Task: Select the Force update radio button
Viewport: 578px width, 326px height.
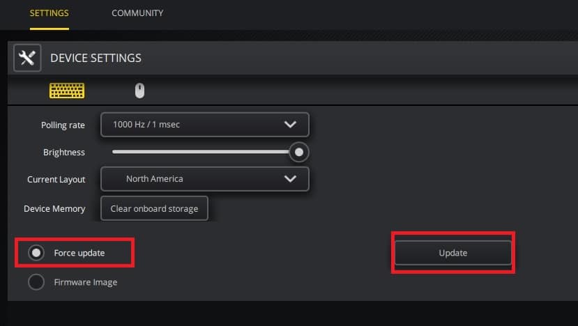Action: click(36, 253)
